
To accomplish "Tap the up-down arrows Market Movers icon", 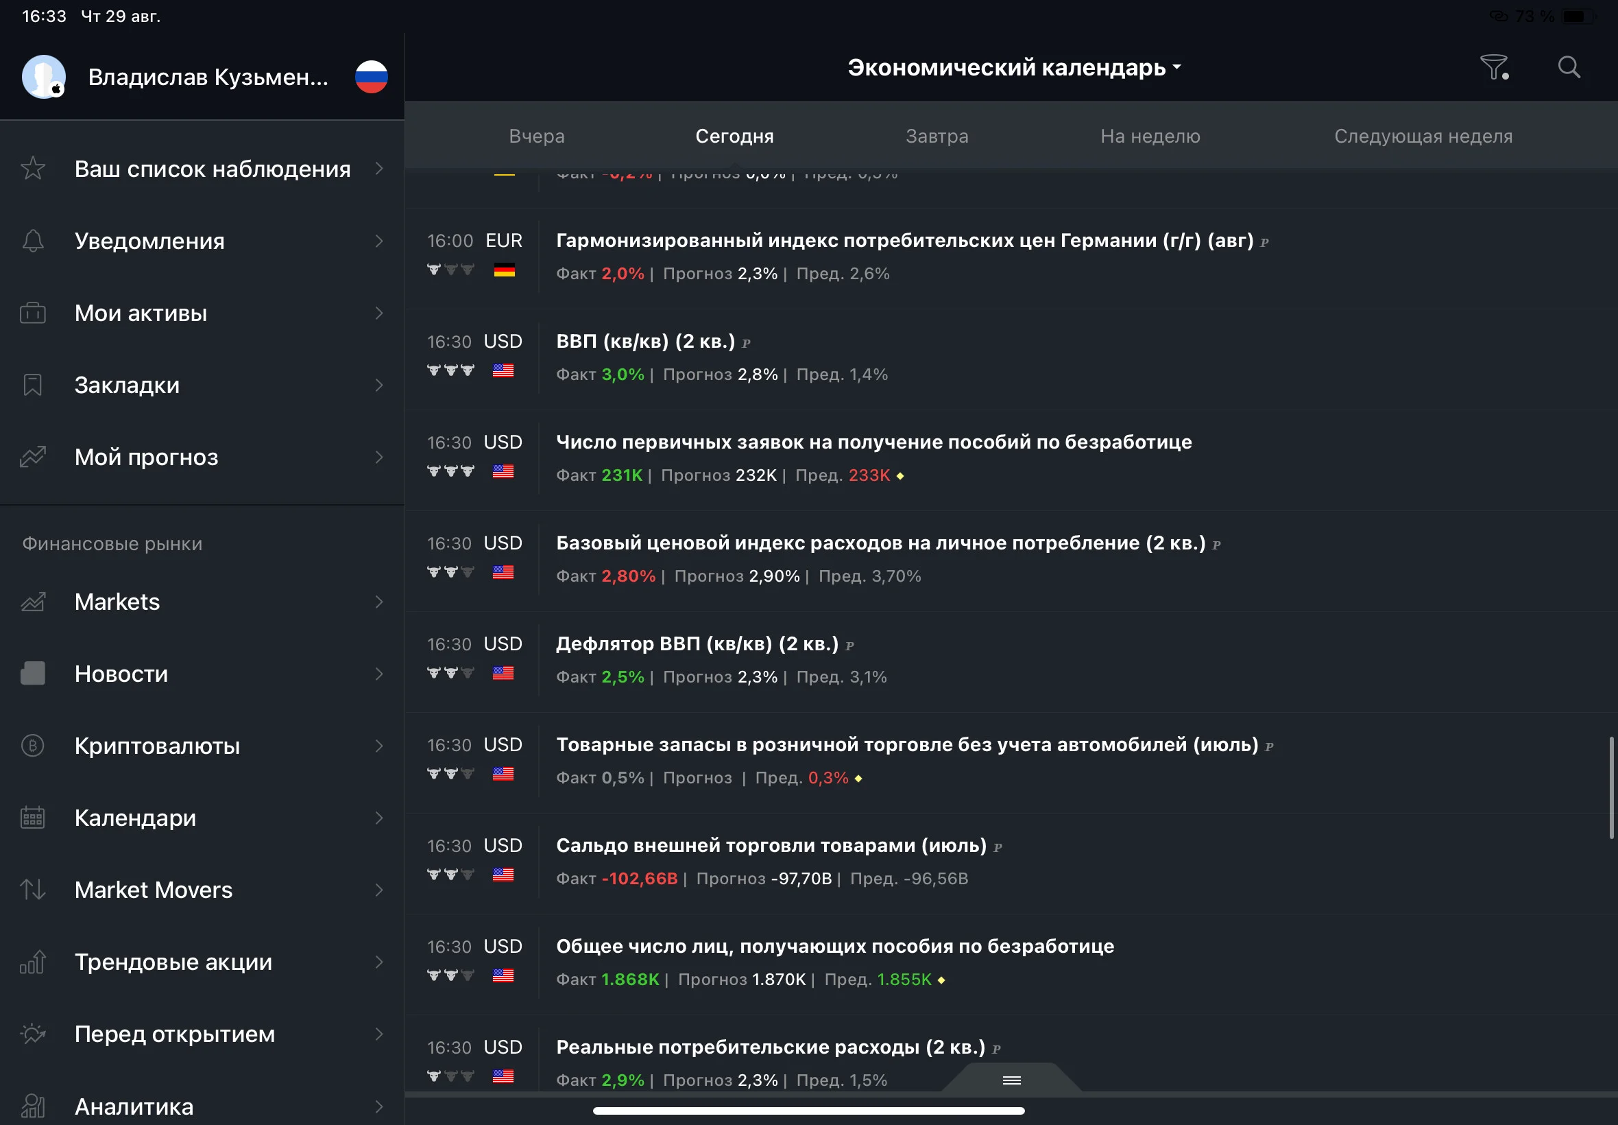I will [32, 890].
